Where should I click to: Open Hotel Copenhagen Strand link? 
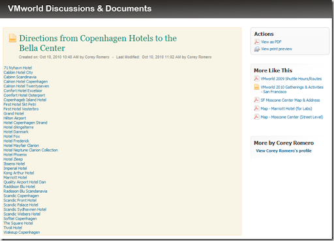click(25, 122)
